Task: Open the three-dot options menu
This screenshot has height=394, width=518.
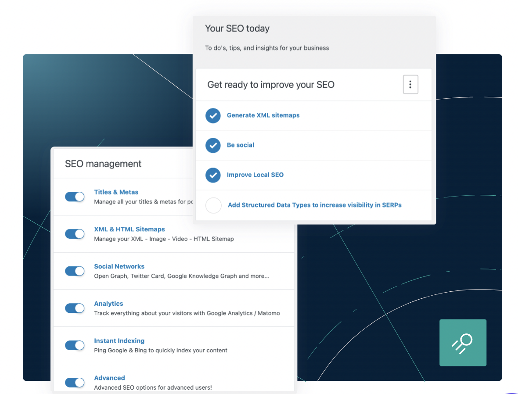Action: coord(410,84)
